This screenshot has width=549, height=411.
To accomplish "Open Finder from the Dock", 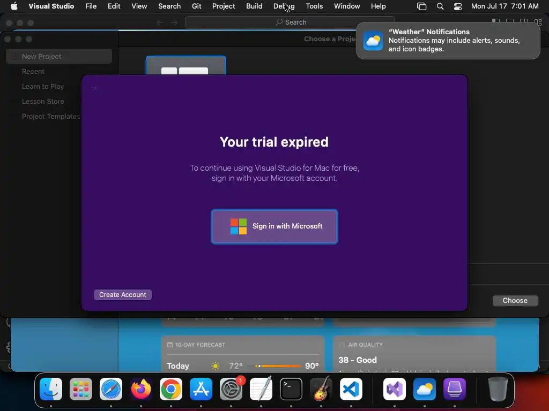I will pos(51,389).
